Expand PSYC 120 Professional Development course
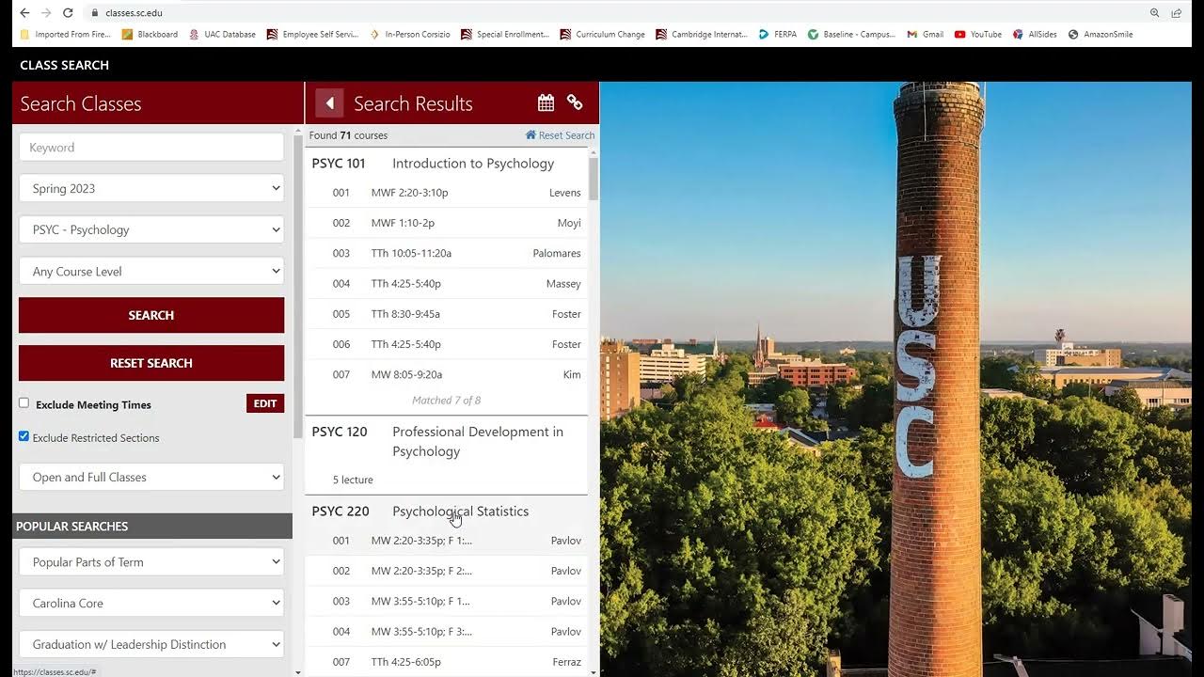This screenshot has height=677, width=1204. pyautogui.click(x=447, y=441)
